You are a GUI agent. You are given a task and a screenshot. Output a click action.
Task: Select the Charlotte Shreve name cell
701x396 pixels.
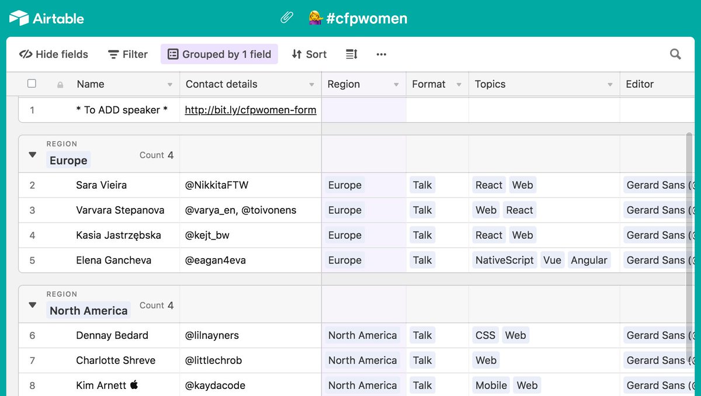pos(116,360)
